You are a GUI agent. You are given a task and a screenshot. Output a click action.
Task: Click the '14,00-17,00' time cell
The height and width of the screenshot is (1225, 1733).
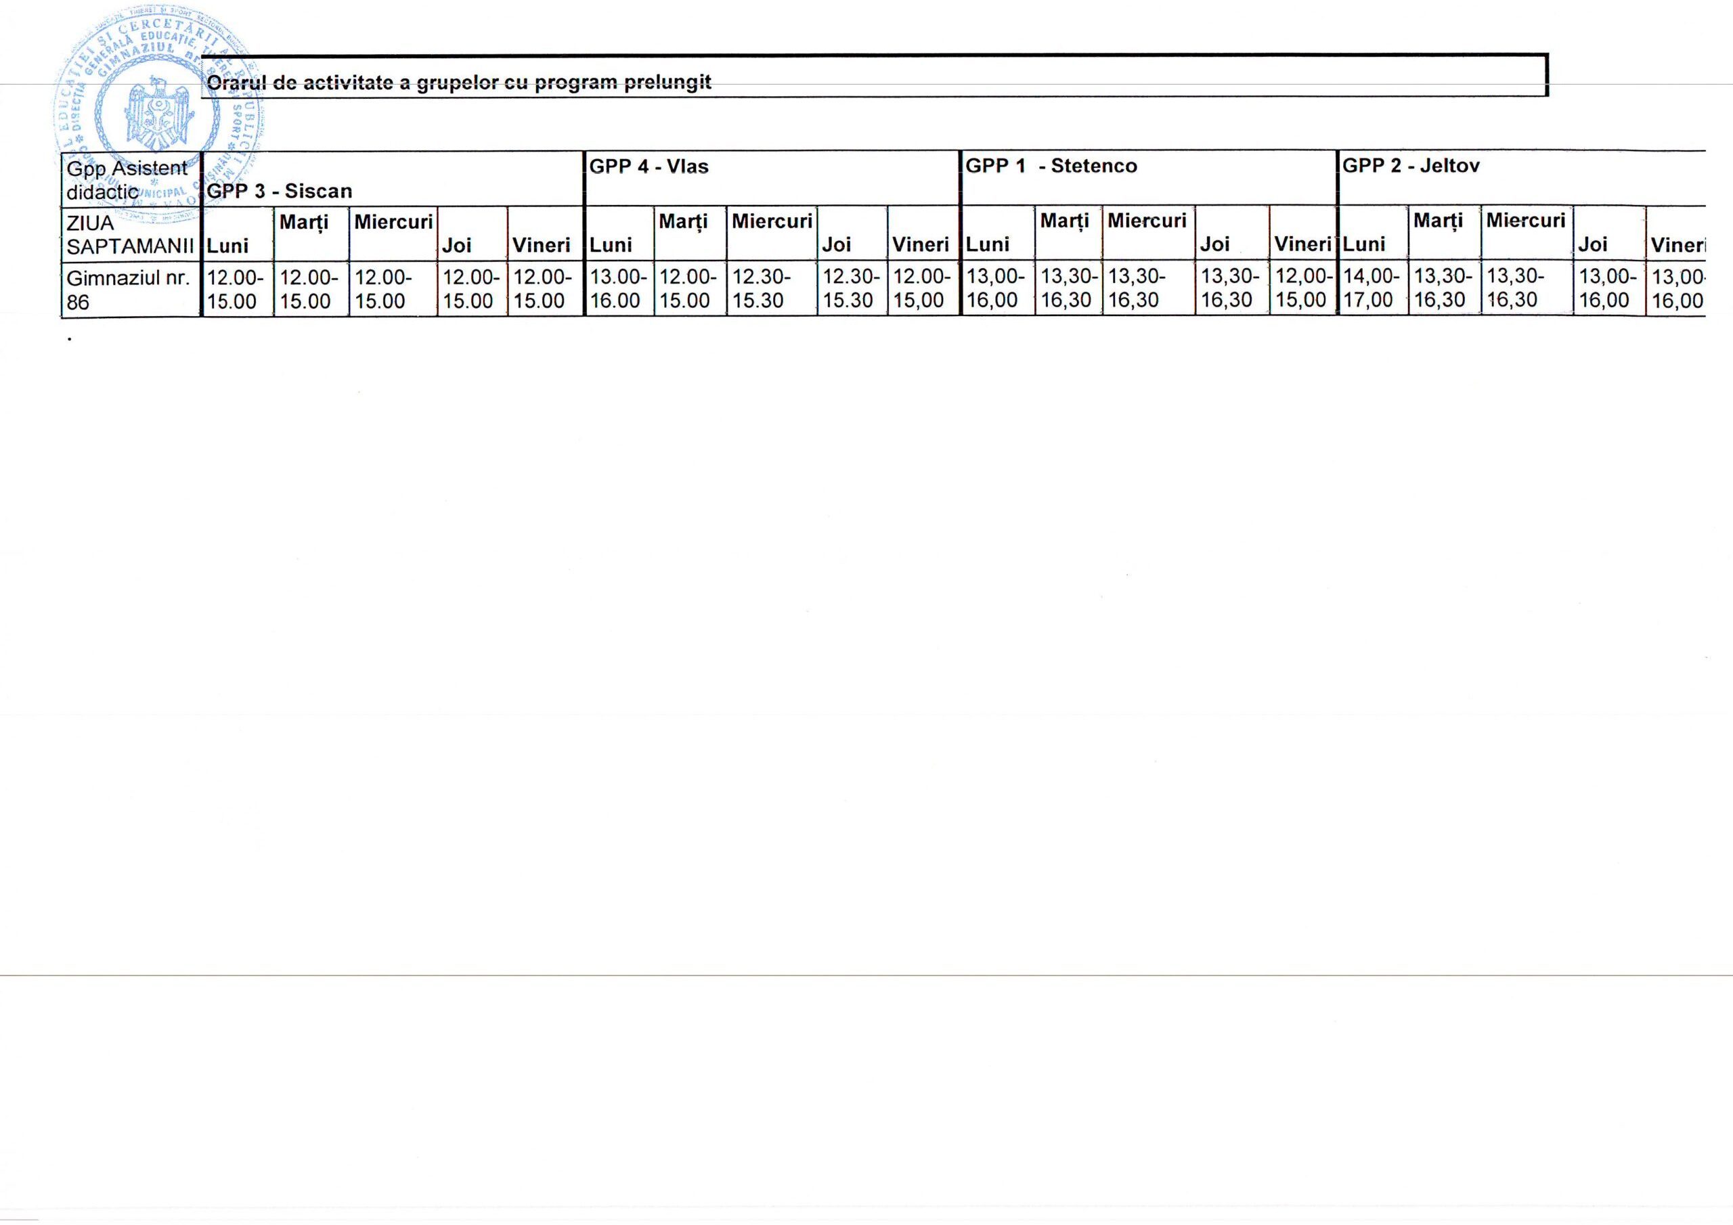[1372, 288]
